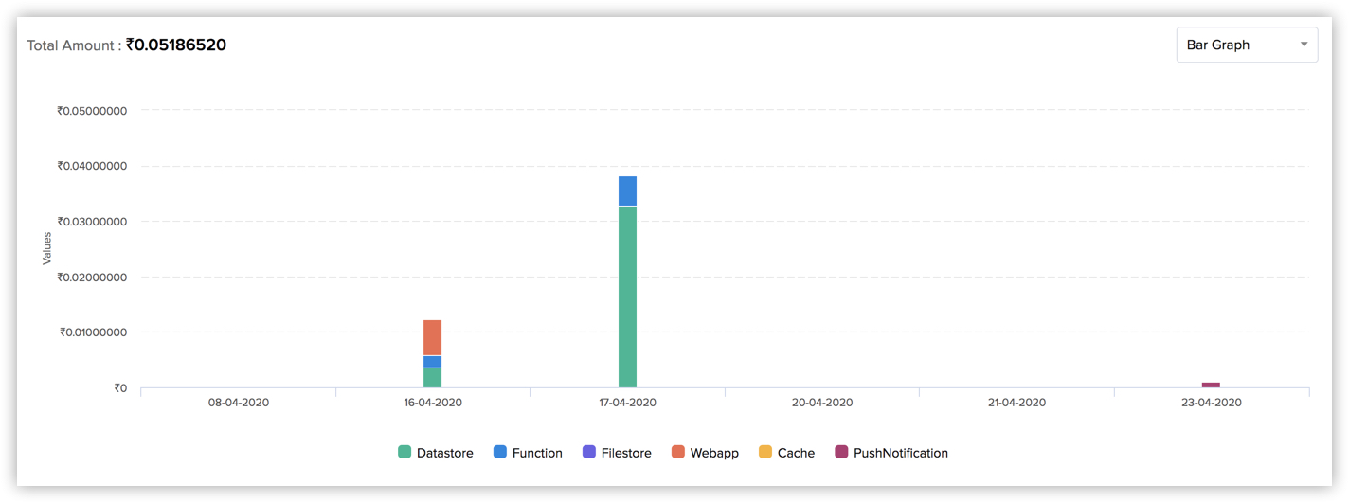Click the Webapp legend label

714,453
